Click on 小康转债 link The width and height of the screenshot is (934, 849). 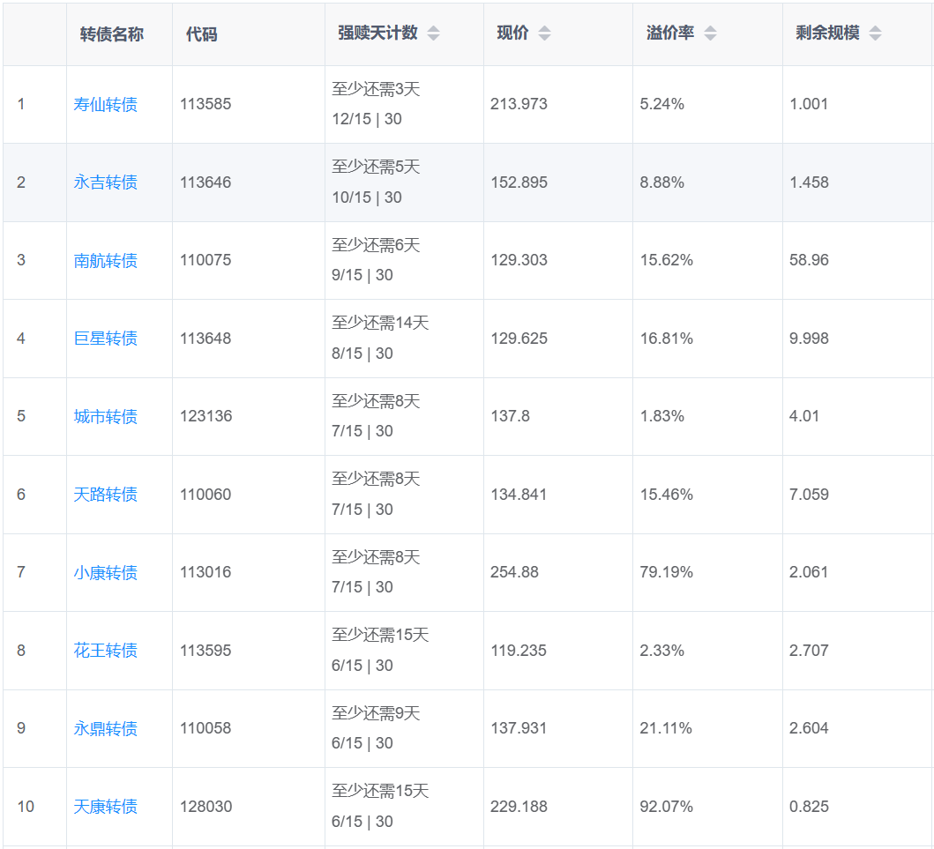click(106, 573)
